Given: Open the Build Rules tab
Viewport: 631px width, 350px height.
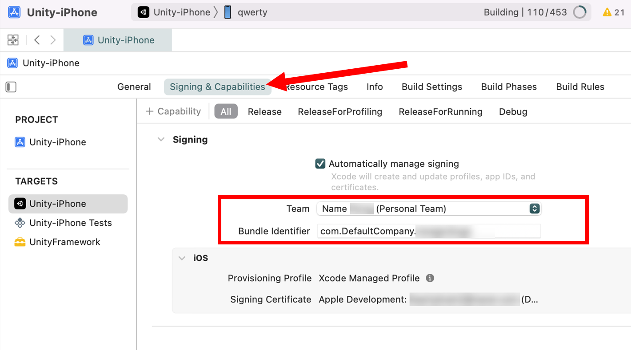Looking at the screenshot, I should pos(580,87).
